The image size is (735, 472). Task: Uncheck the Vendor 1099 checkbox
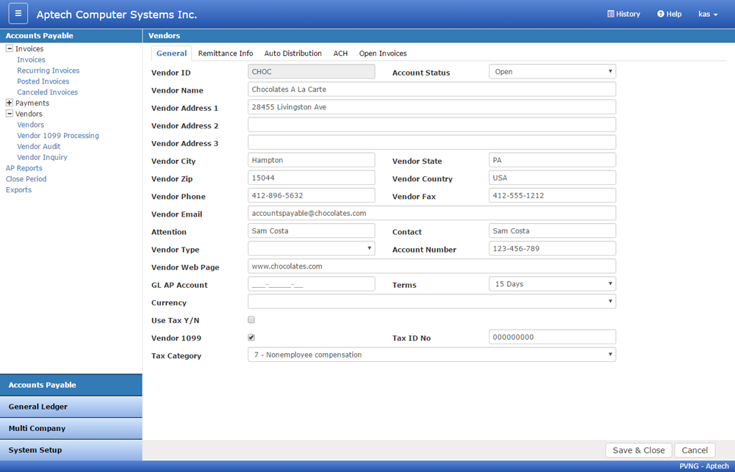pos(251,338)
